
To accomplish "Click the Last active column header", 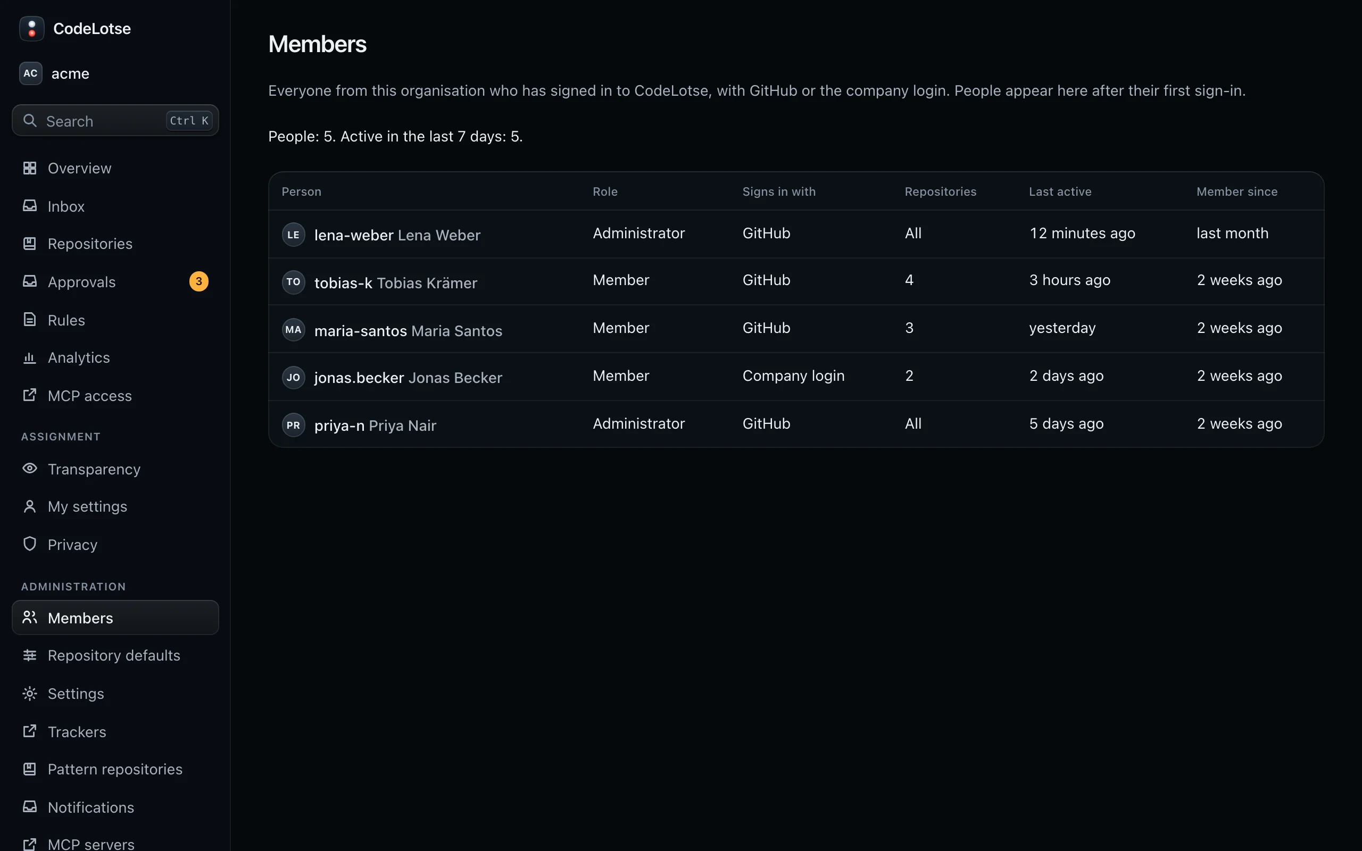I will tap(1060, 191).
